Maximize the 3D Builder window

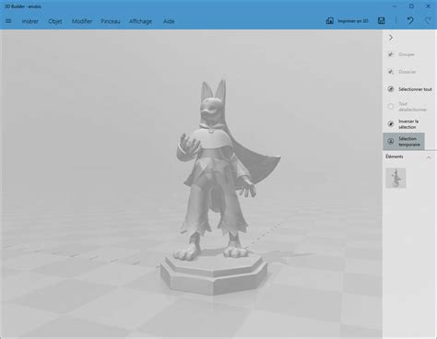(x=411, y=6)
